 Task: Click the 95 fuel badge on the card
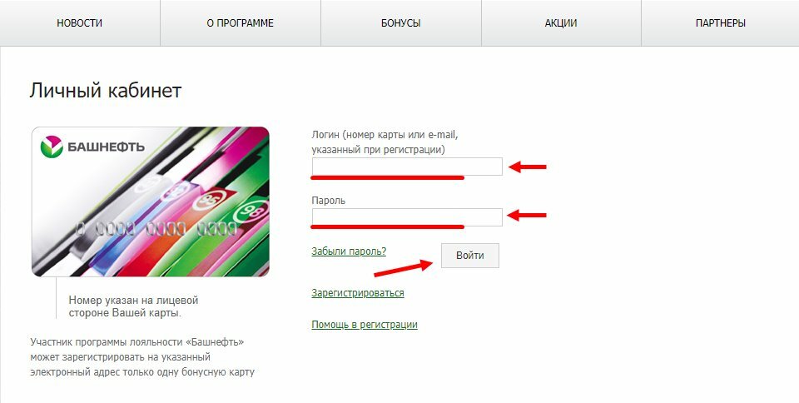(x=210, y=200)
